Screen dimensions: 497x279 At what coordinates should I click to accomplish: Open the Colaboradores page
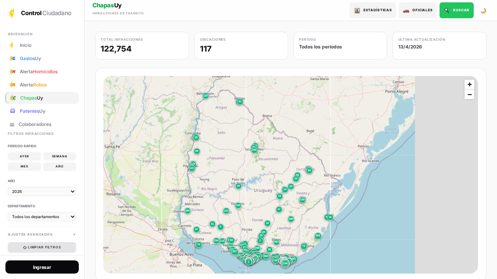(x=35, y=124)
